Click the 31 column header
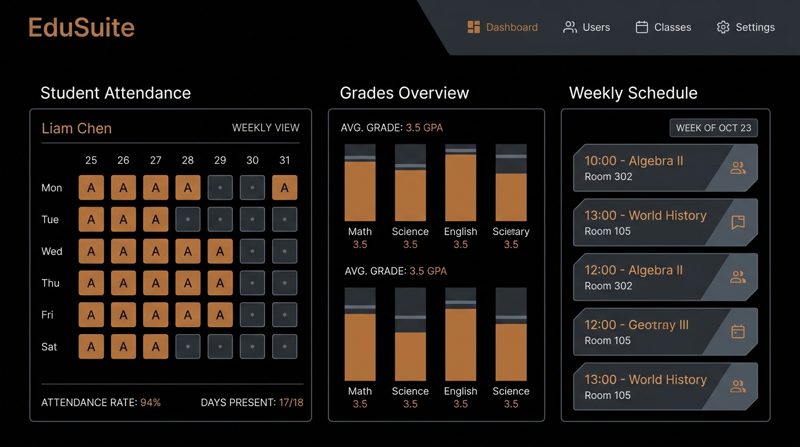This screenshot has width=800, height=447. (284, 160)
